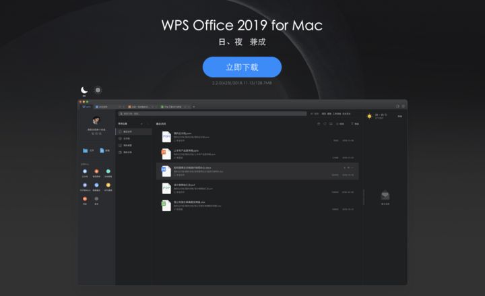Open the yellow app icon
The image size is (485, 296).
pos(108,185)
